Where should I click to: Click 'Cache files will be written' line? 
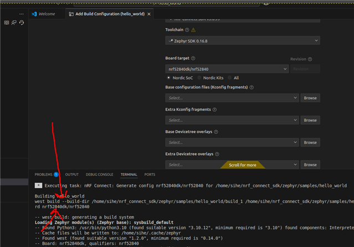click(107, 233)
